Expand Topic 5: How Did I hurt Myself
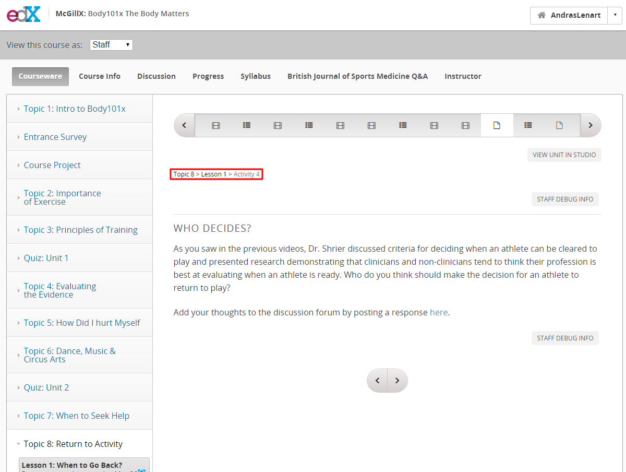Screen dimensions: 626x472 pyautogui.click(x=79, y=323)
